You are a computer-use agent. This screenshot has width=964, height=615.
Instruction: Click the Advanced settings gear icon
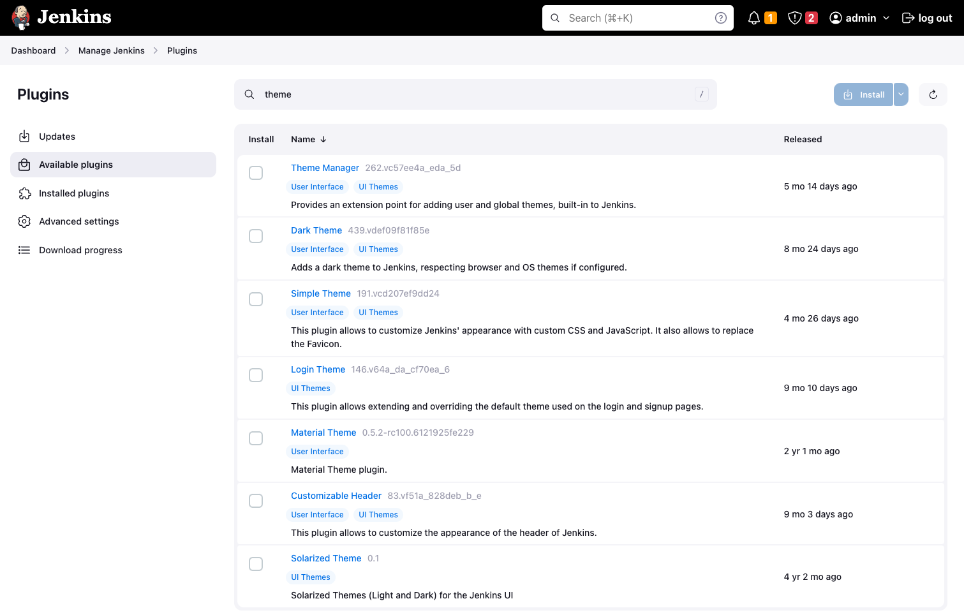pyautogui.click(x=24, y=221)
